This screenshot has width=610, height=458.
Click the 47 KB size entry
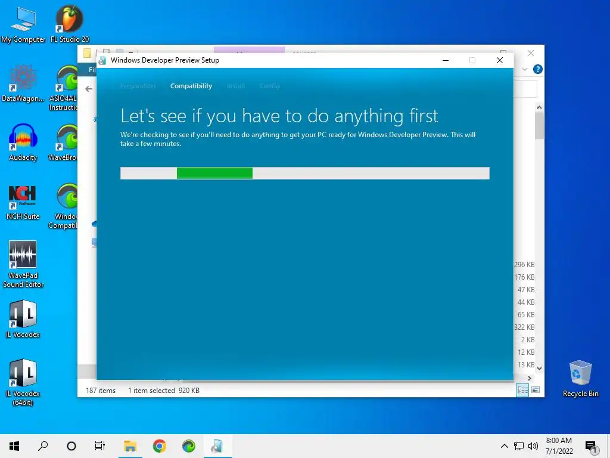[526, 289]
